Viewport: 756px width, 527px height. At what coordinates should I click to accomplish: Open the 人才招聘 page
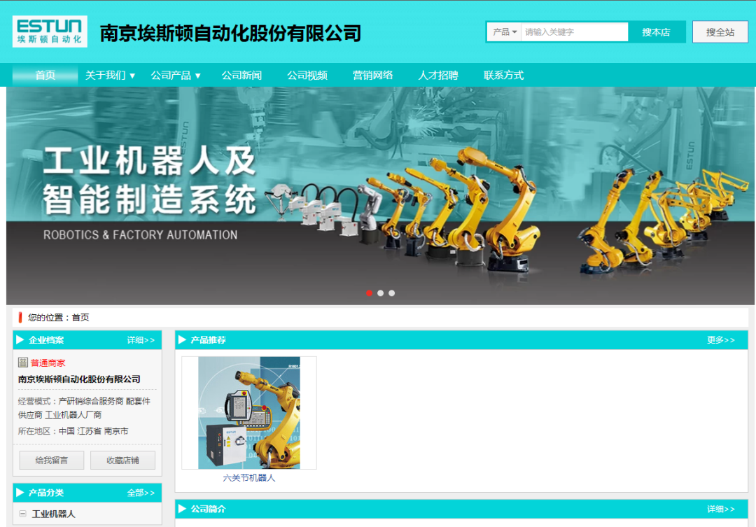437,75
